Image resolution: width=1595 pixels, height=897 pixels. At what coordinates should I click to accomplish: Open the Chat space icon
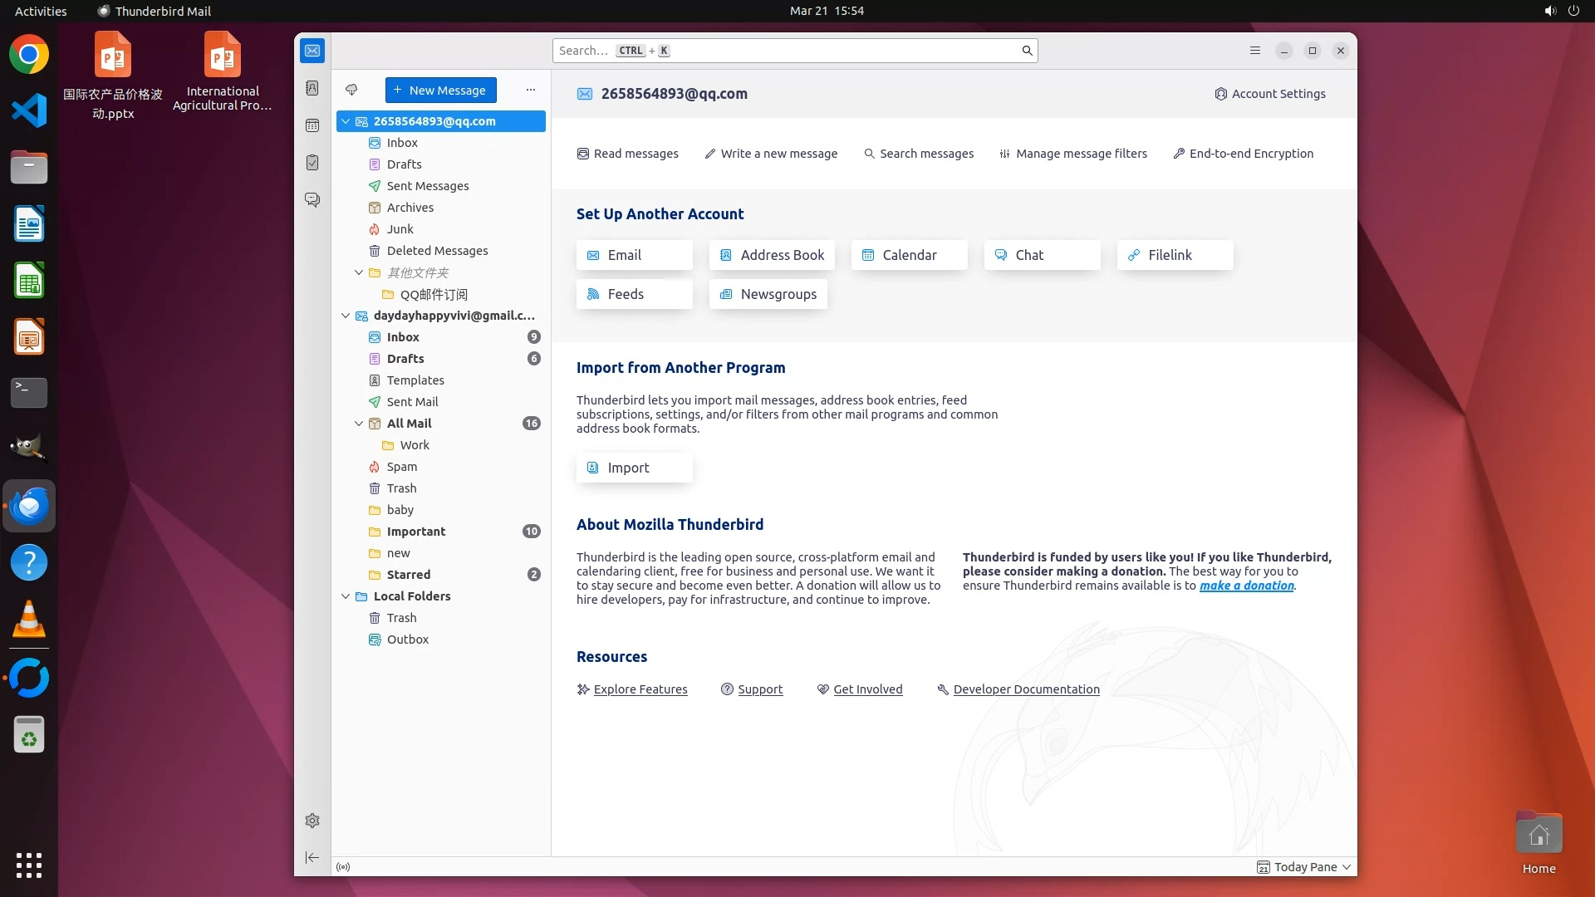(x=312, y=200)
